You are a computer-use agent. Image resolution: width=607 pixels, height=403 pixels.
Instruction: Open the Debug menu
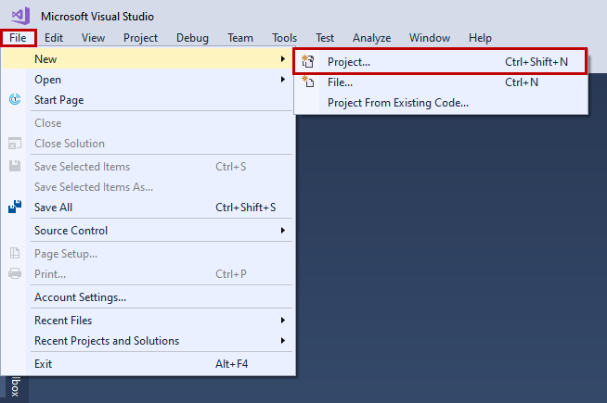coord(192,38)
